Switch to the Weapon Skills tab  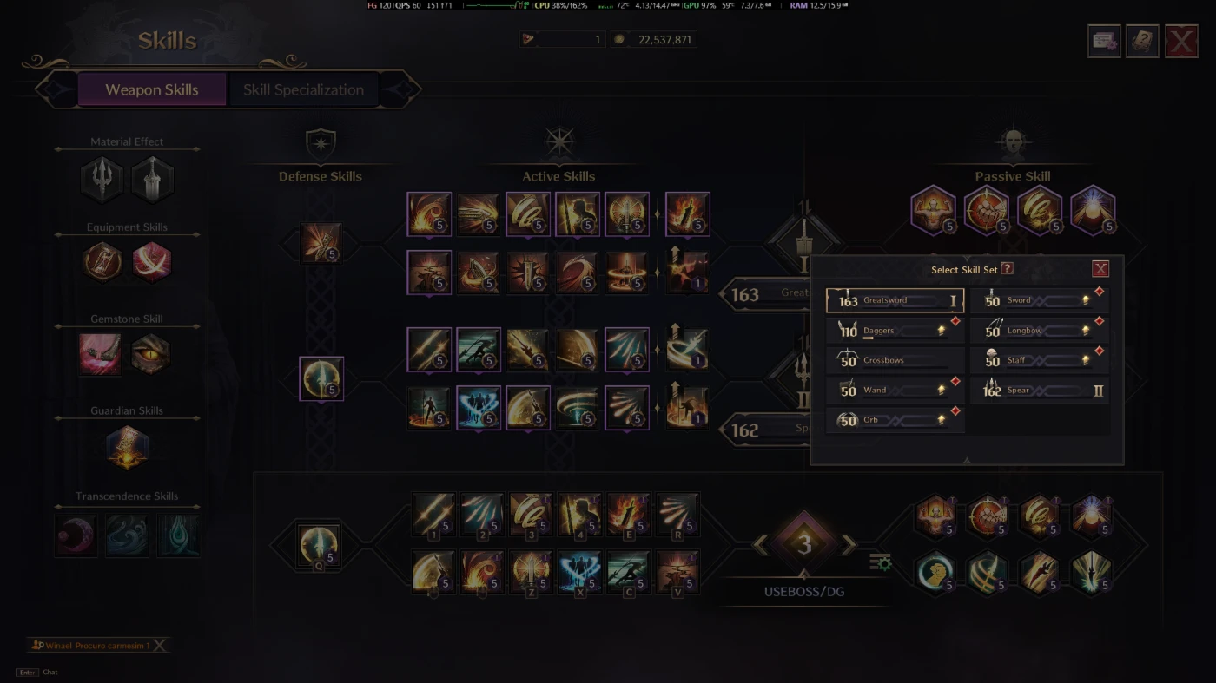152,89
